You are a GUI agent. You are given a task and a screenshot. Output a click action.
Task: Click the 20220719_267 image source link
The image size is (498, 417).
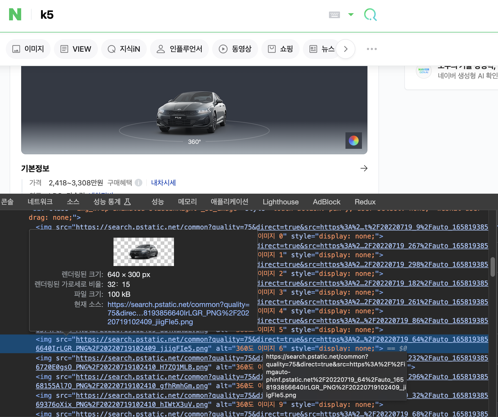373,246
